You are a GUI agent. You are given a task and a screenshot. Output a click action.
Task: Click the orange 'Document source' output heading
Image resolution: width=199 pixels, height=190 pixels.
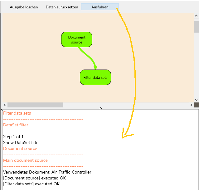tap(20, 148)
